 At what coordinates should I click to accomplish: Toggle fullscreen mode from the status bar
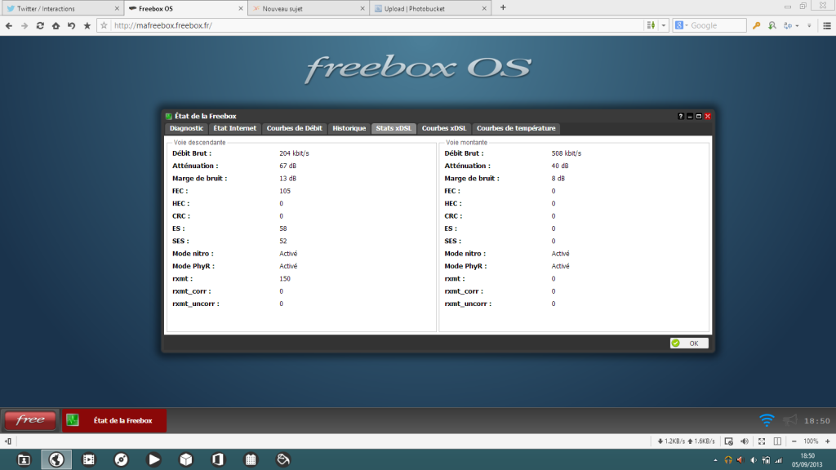tap(762, 441)
